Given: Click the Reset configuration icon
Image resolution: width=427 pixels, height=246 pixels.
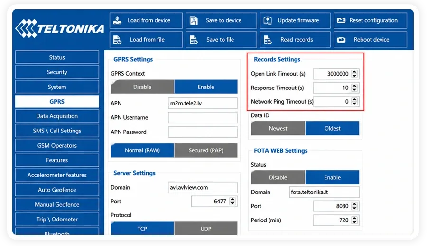Looking at the screenshot, I should pyautogui.click(x=341, y=20).
